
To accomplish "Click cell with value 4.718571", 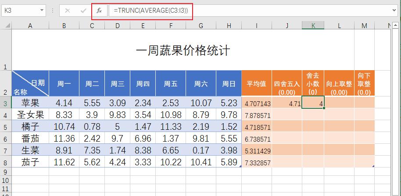I will click(x=257, y=126).
